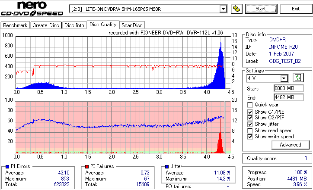The image size is (313, 190).
Task: Switch to the ScanDisc tab
Action: pyautogui.click(x=132, y=25)
